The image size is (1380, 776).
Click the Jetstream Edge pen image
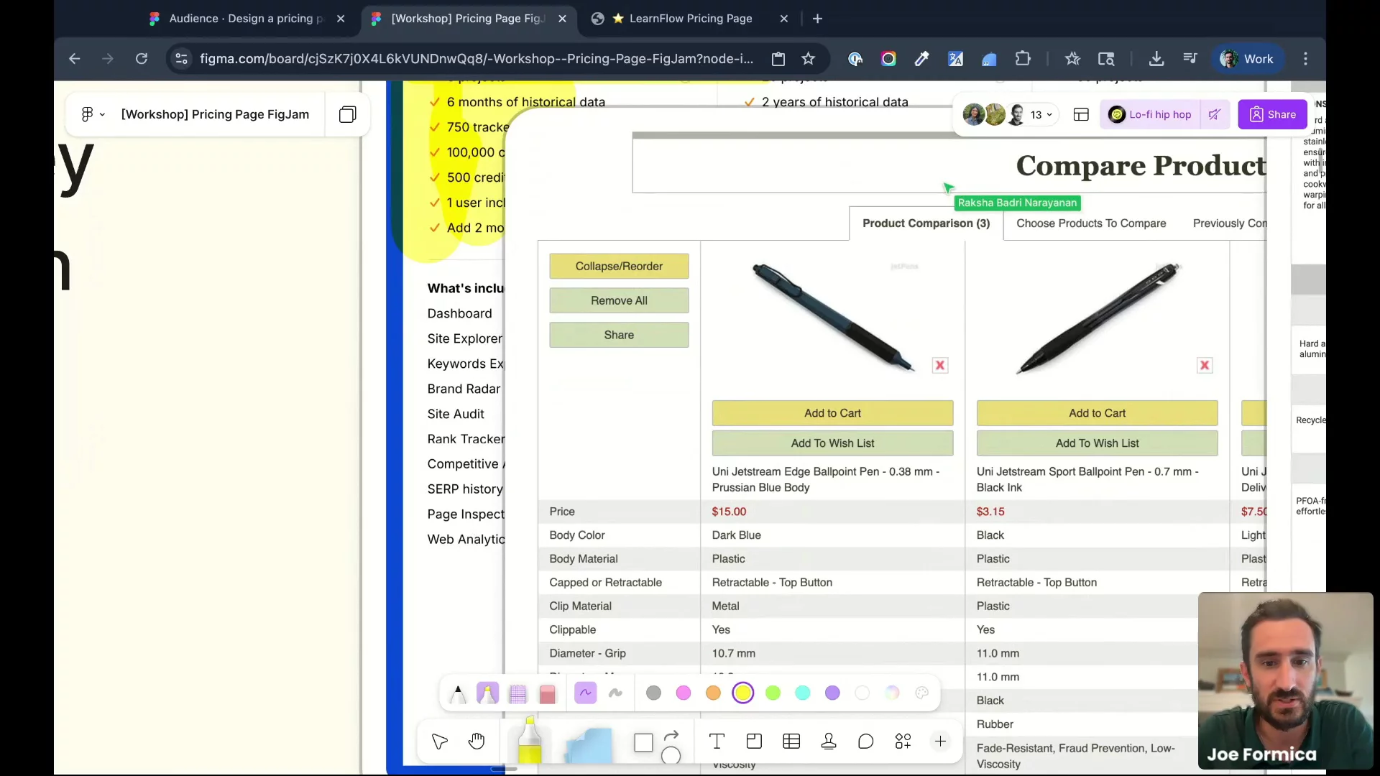click(x=832, y=318)
